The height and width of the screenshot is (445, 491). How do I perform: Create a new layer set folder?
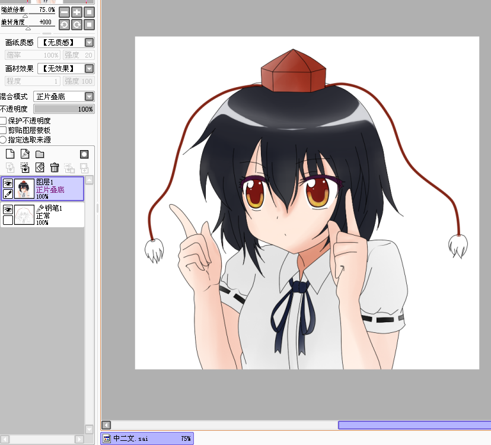point(40,154)
